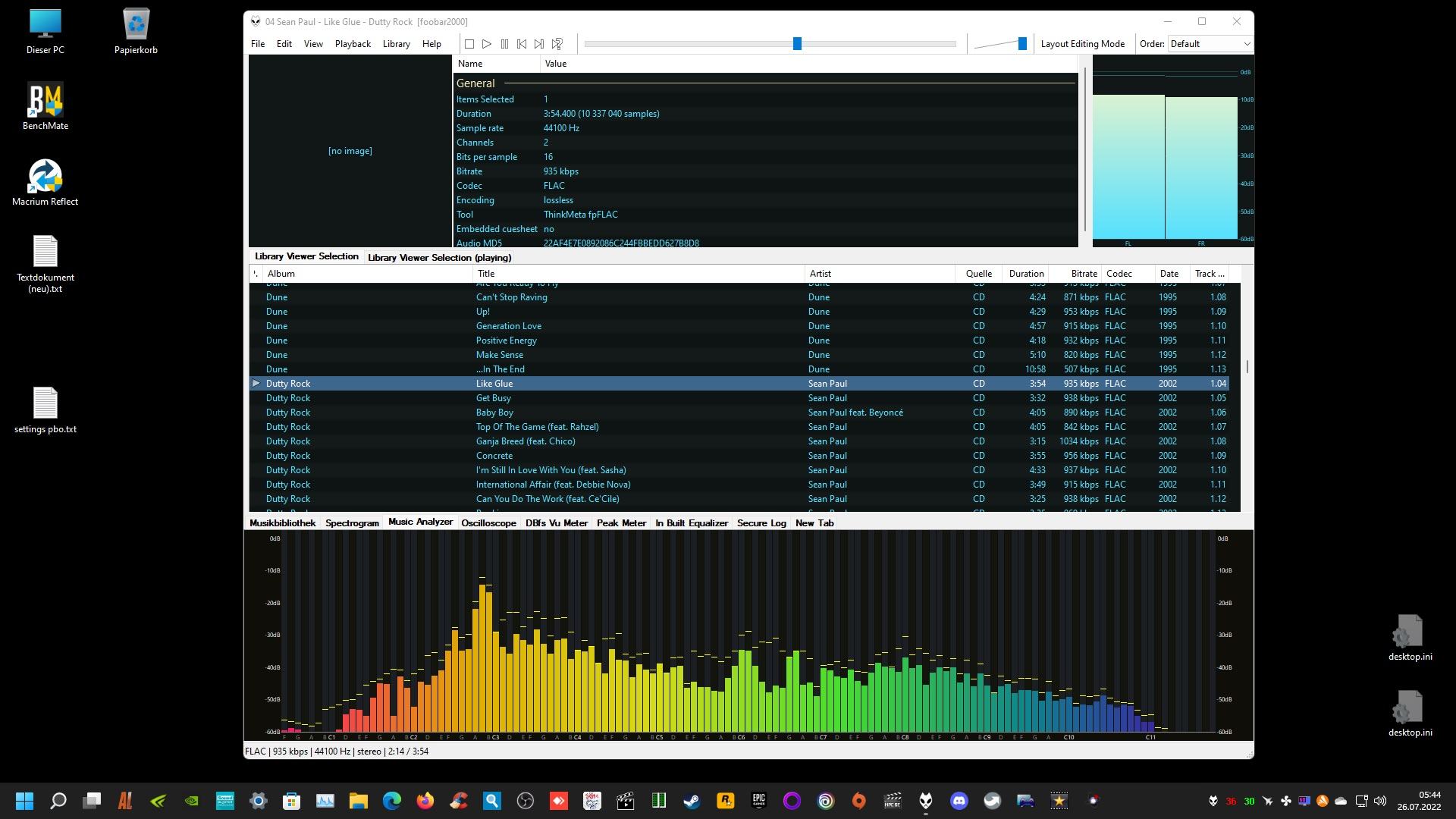Open the New Tab panel tab
Viewport: 1456px width, 819px height.
pos(814,523)
